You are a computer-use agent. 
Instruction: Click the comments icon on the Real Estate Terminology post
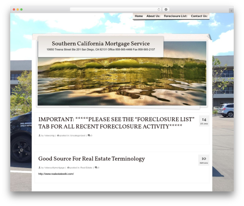click(x=96, y=168)
